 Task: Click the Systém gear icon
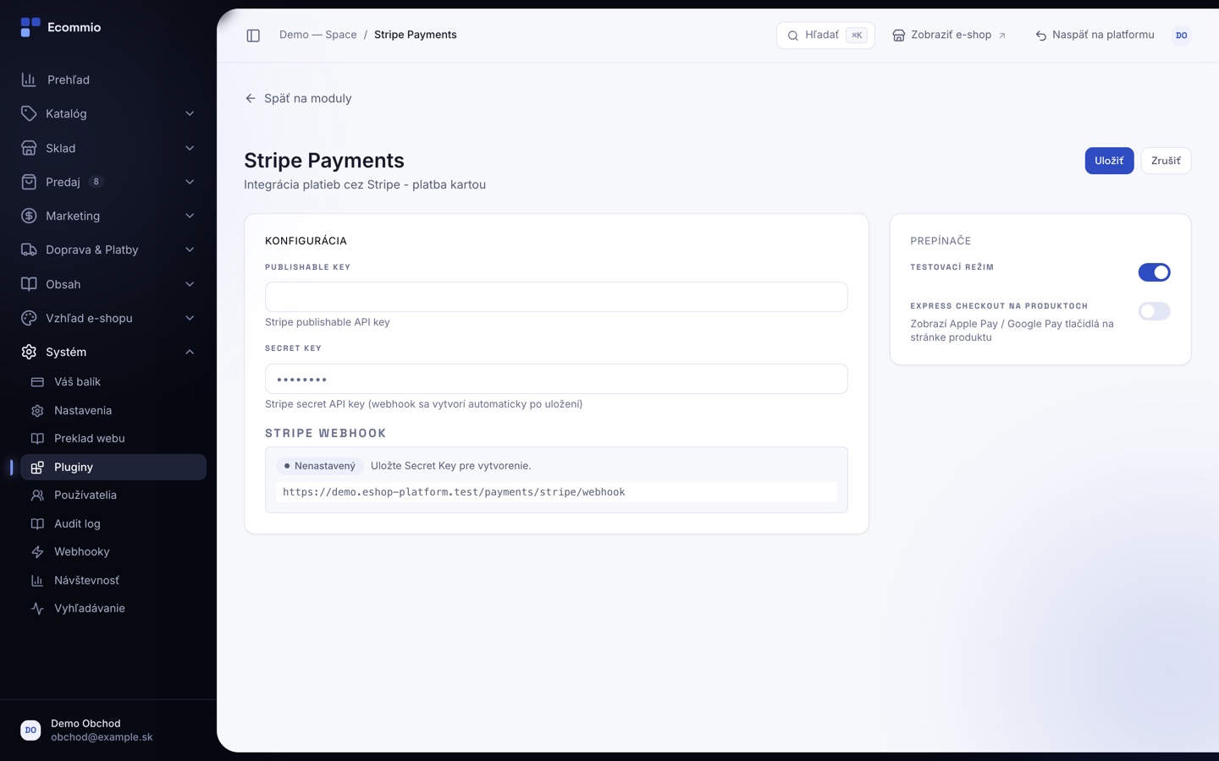point(29,352)
